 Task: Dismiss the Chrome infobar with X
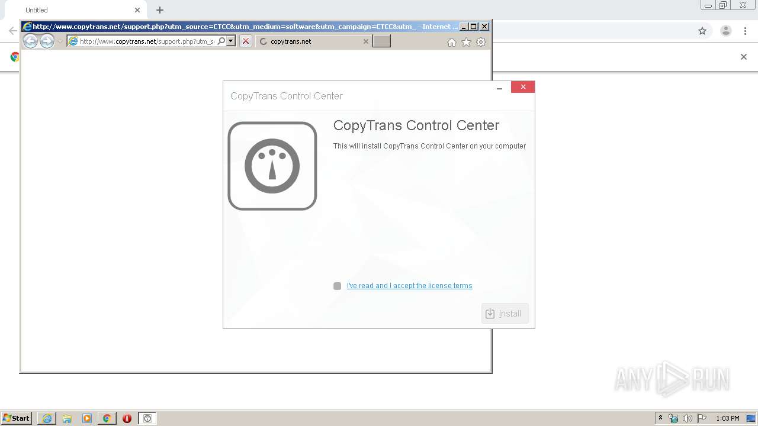pos(744,57)
